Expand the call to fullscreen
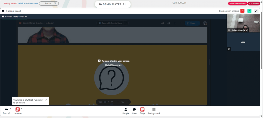Screen dimensions: 263x118 coord(256,11)
